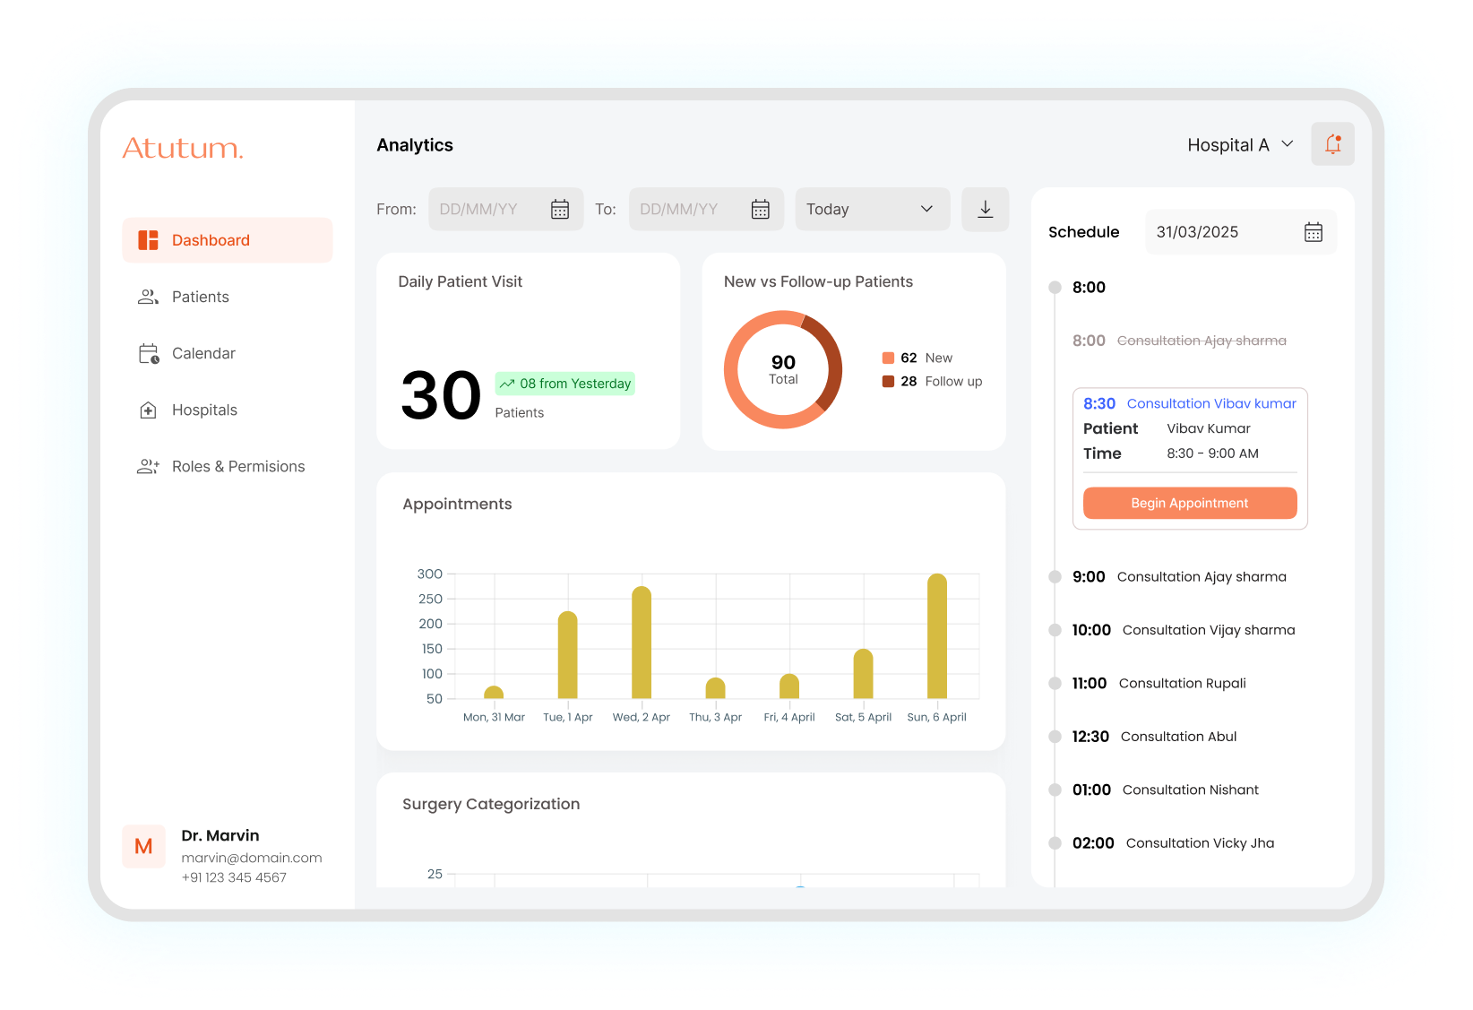Select the 9:00 Consultation Ajay sharma timeline dot
The width and height of the screenshot is (1473, 1010).
[x=1054, y=576]
